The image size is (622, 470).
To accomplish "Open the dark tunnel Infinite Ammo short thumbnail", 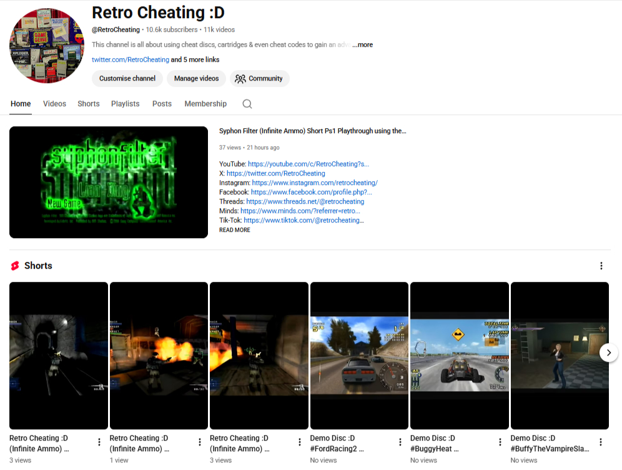I will coord(59,356).
